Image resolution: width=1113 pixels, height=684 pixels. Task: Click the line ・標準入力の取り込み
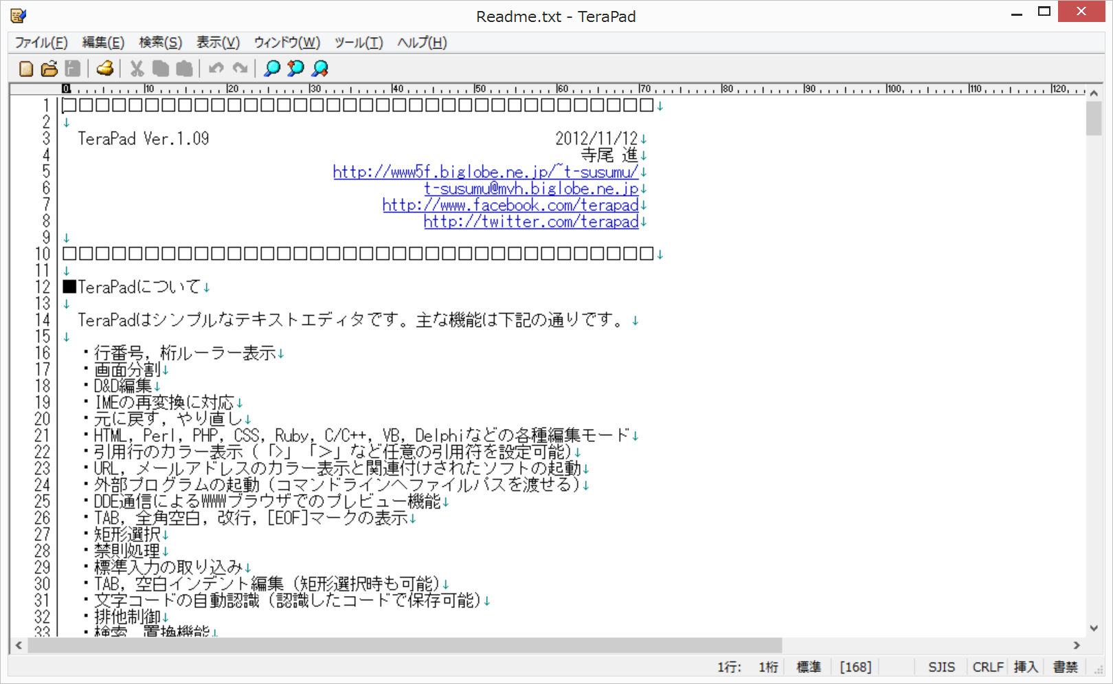[162, 568]
